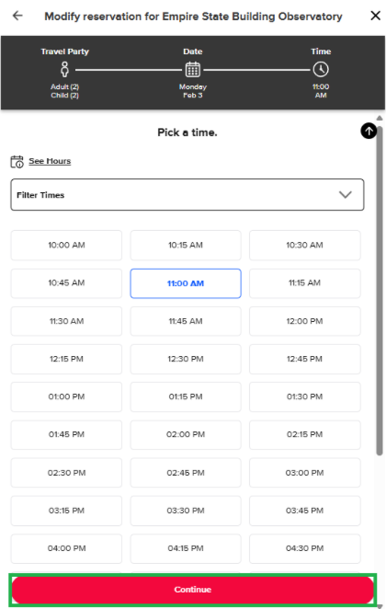Click the vertical scrollbar thumb
Image resolution: width=386 pixels, height=609 pixels.
pyautogui.click(x=380, y=290)
